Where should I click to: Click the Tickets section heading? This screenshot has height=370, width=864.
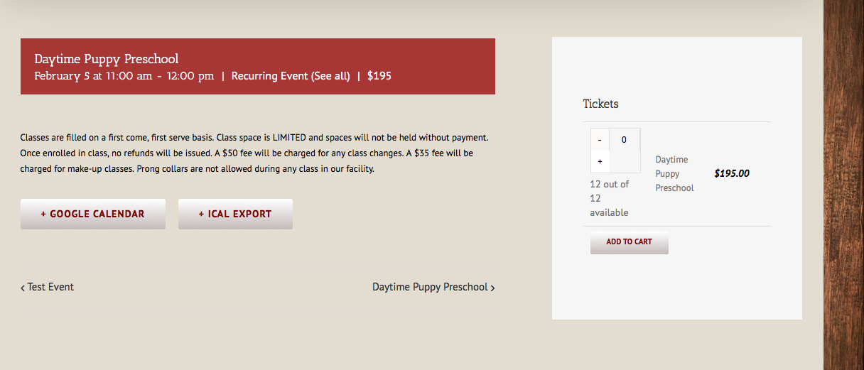pyautogui.click(x=600, y=104)
